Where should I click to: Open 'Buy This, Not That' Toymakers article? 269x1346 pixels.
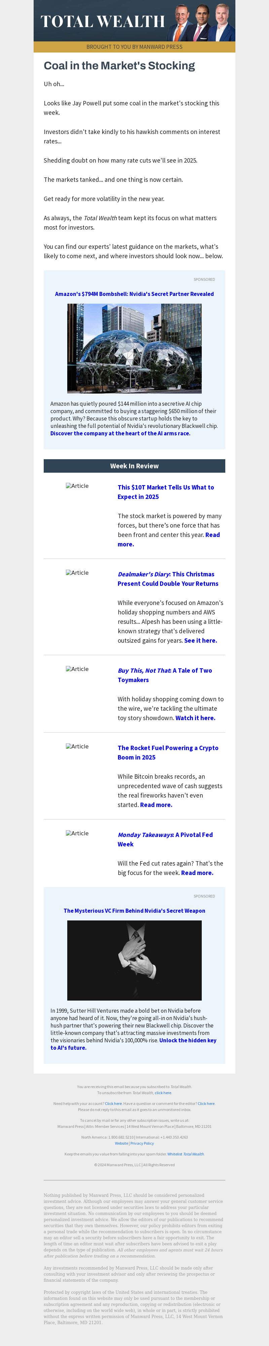(164, 675)
